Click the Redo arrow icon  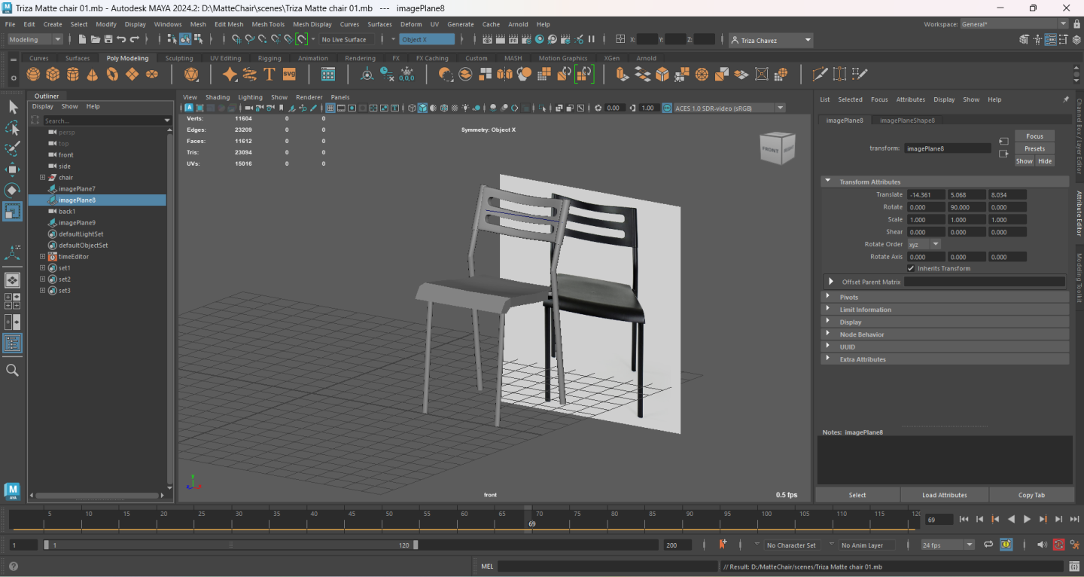tap(135, 39)
